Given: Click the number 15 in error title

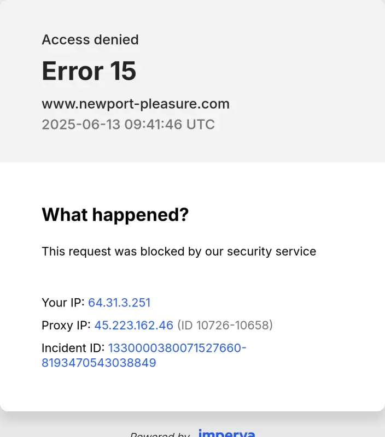Looking at the screenshot, I should coord(123,71).
